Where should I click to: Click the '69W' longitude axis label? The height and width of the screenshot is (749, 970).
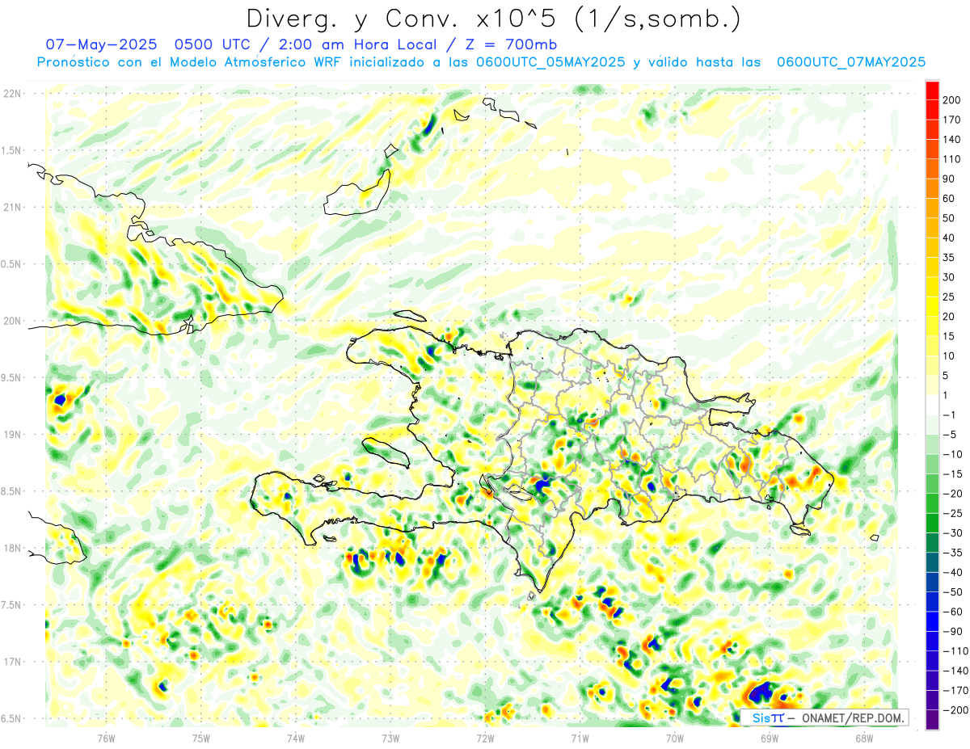(769, 737)
